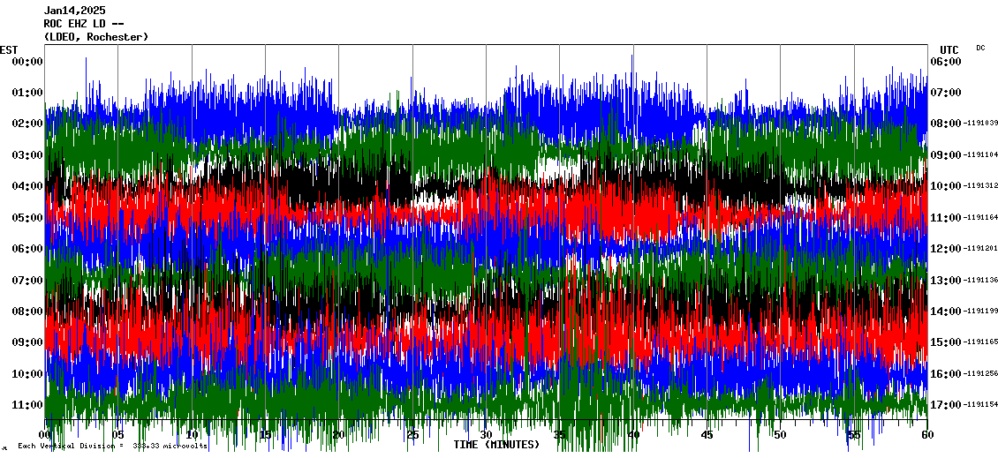This screenshot has height=458, width=998.
Task: Select the 60 minute tick label
Action: pyautogui.click(x=926, y=435)
